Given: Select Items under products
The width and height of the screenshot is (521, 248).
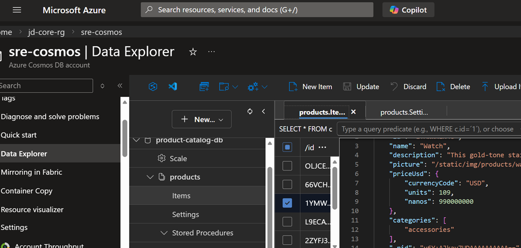Looking at the screenshot, I should (x=182, y=195).
